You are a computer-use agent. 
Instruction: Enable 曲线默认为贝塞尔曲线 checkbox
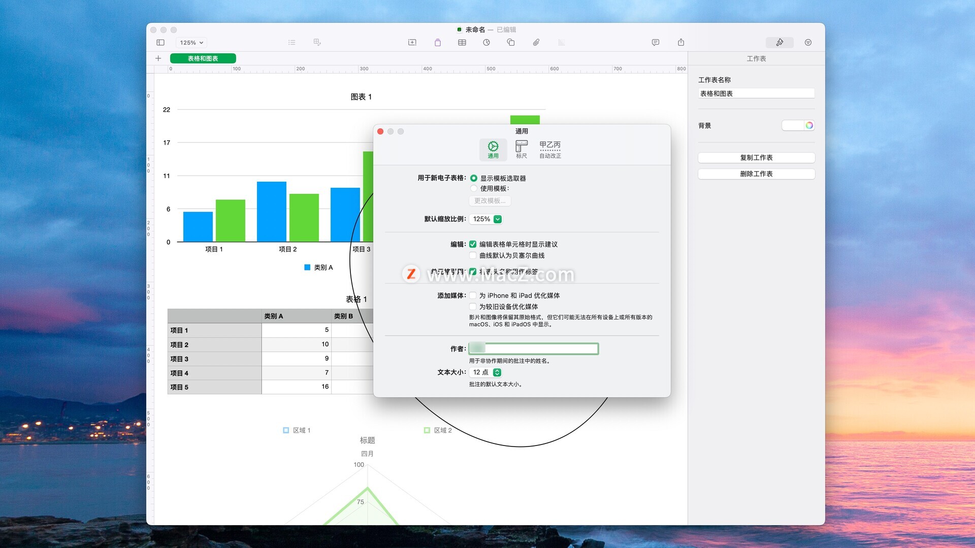[473, 256]
